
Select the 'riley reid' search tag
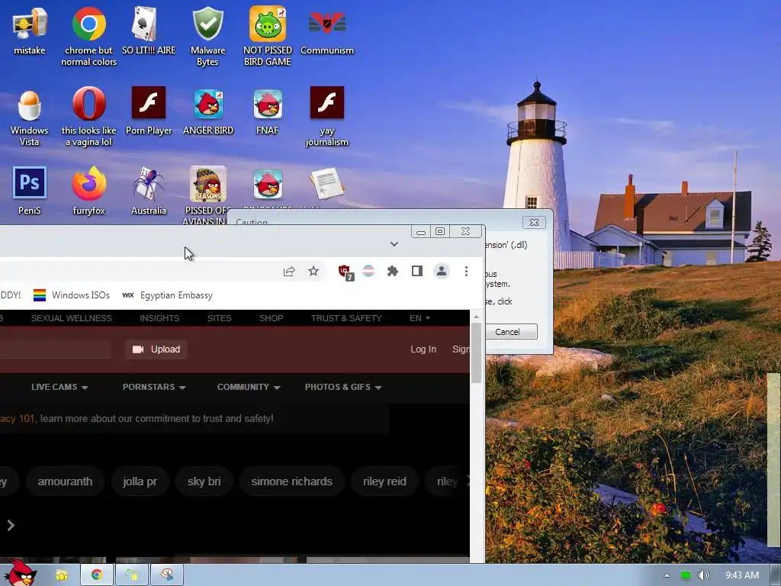(384, 481)
